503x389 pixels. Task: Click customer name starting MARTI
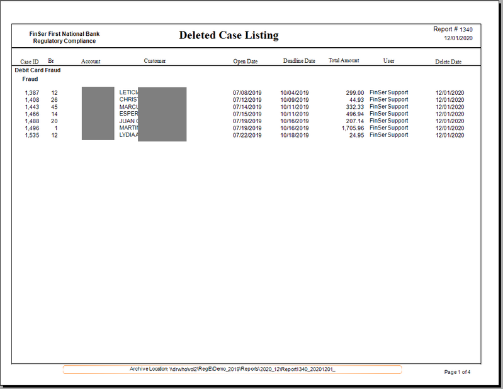click(x=128, y=128)
